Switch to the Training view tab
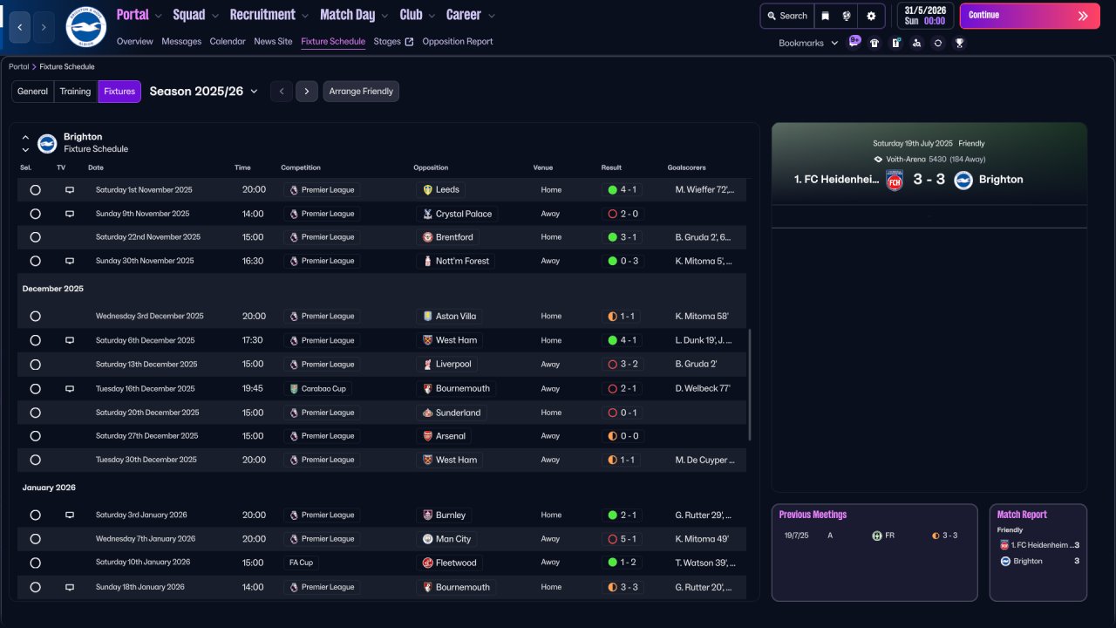This screenshot has width=1116, height=628. tap(76, 92)
